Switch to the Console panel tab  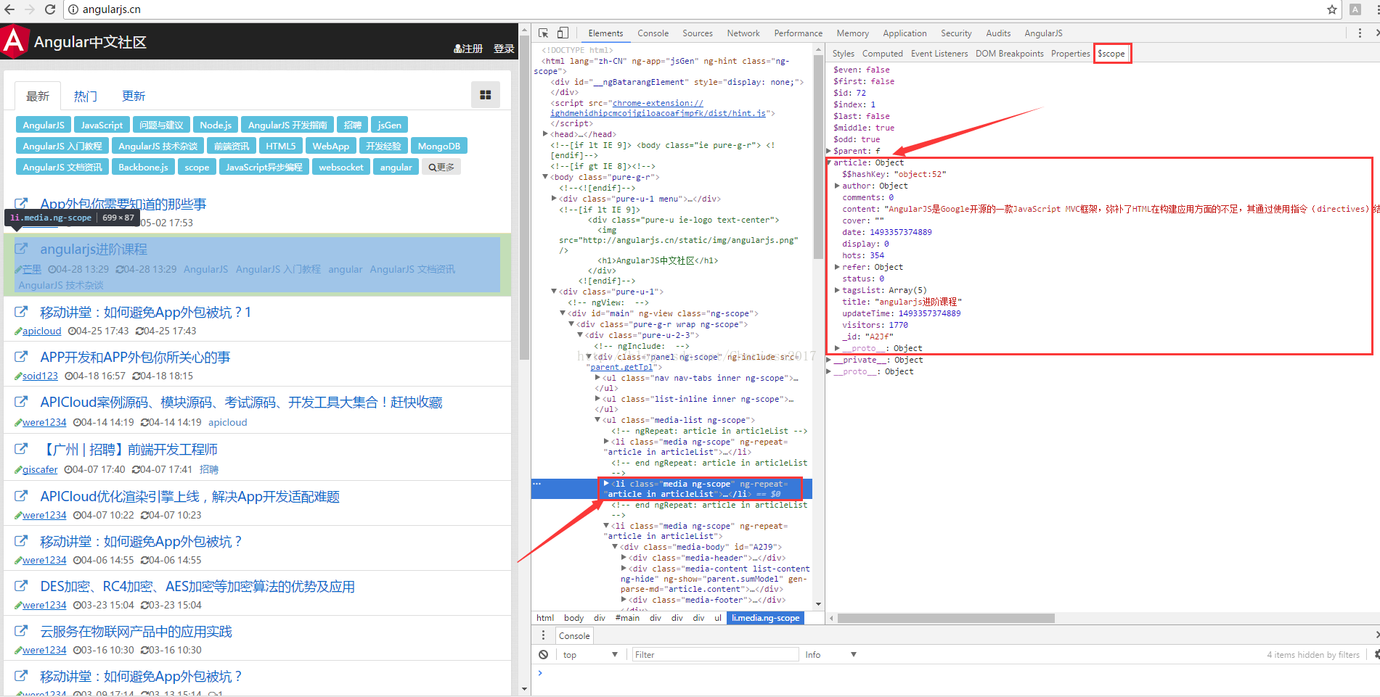(653, 33)
